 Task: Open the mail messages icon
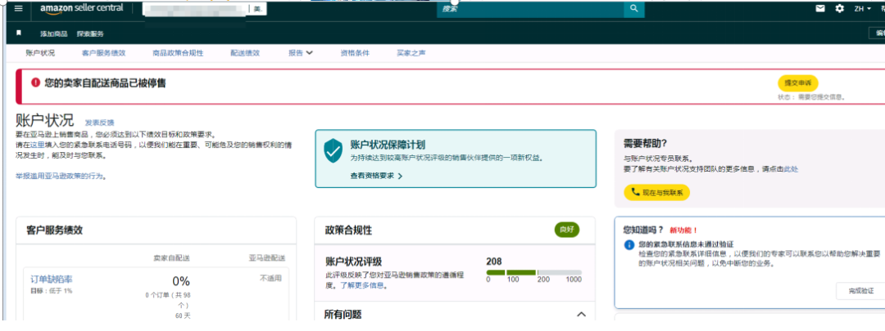pyautogui.click(x=820, y=8)
